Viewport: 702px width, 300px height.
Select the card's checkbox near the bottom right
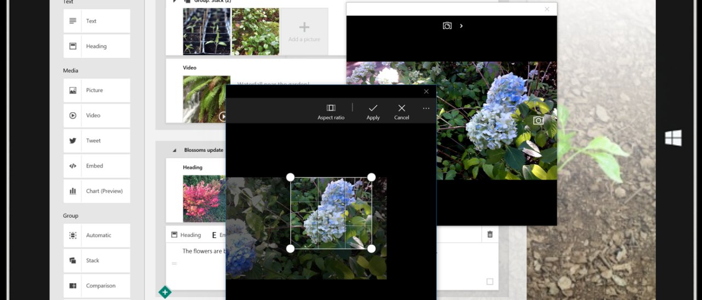(x=490, y=281)
